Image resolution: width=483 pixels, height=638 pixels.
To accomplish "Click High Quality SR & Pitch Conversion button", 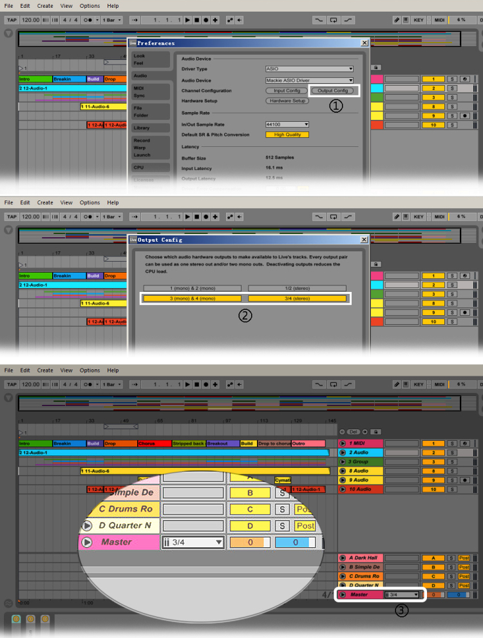I will tap(287, 135).
